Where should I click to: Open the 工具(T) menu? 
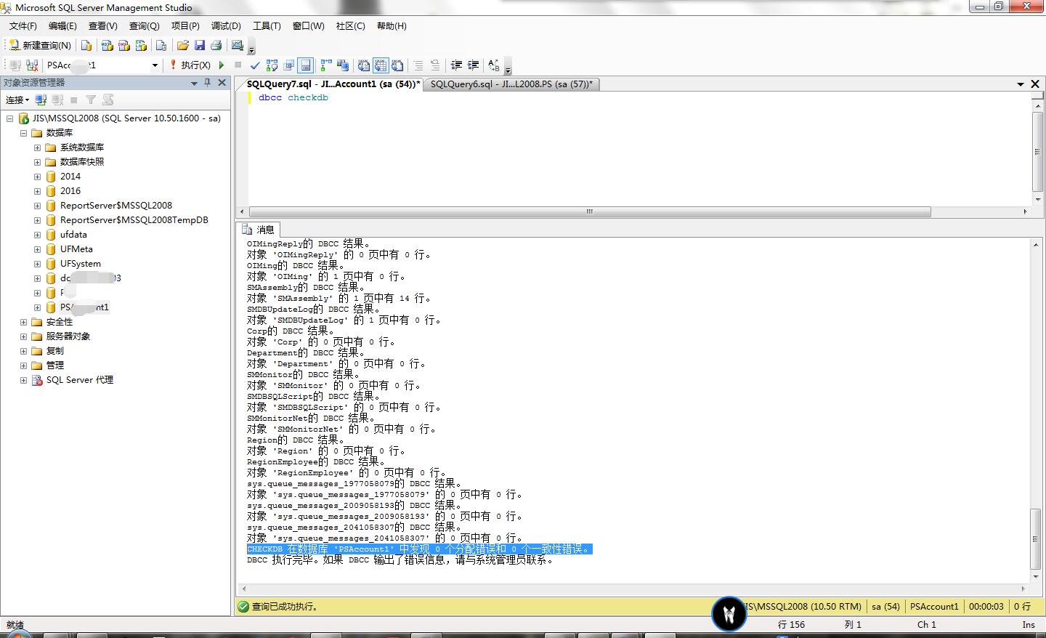pyautogui.click(x=267, y=26)
